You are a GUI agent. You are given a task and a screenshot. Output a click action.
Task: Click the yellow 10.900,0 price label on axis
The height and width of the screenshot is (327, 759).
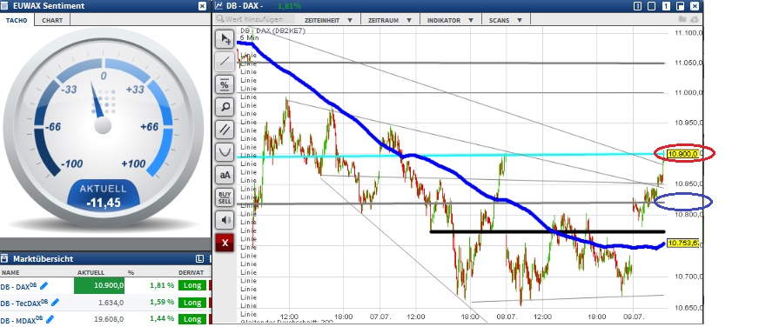[x=682, y=154]
